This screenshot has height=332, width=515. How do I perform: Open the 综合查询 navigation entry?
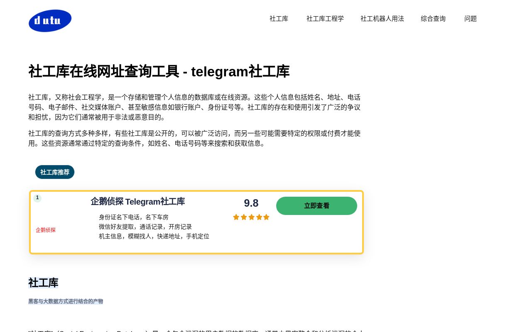pyautogui.click(x=433, y=19)
